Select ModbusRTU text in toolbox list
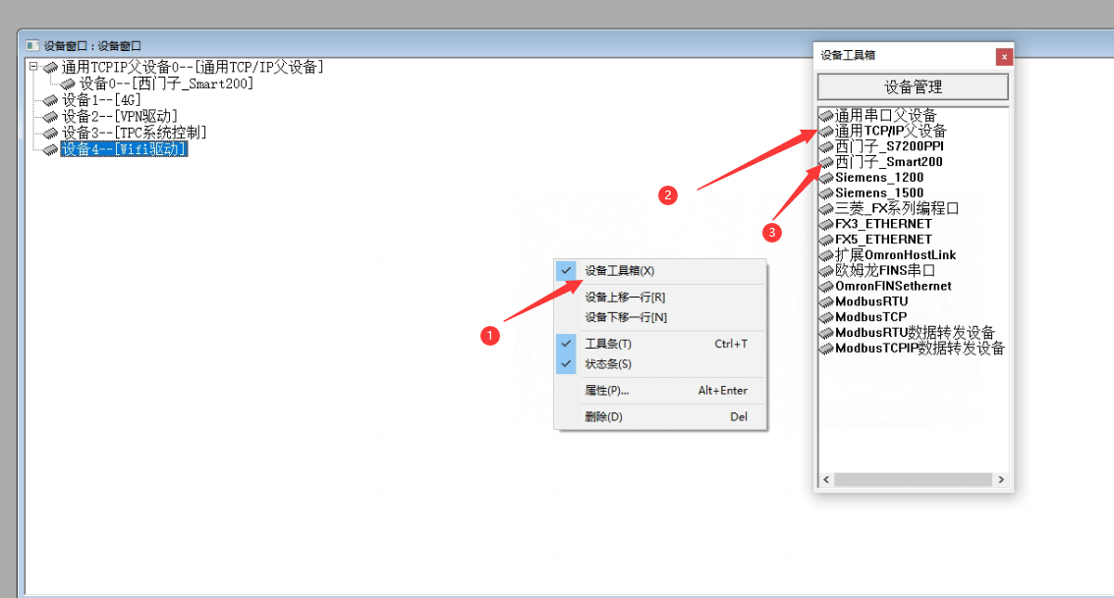This screenshot has height=598, width=1114. [871, 301]
